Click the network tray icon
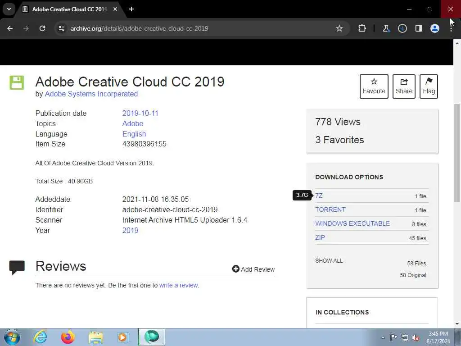This screenshot has height=346, width=461. tap(405, 337)
